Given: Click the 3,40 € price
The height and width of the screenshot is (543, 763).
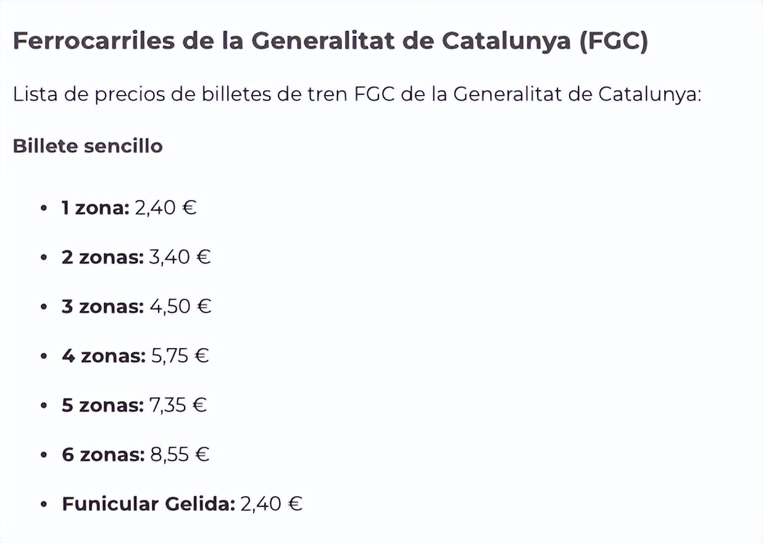Looking at the screenshot, I should 180,257.
